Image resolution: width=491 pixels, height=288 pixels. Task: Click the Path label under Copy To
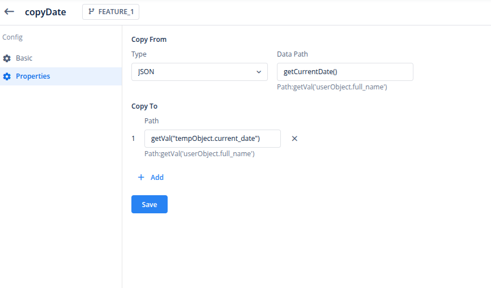[x=152, y=121]
